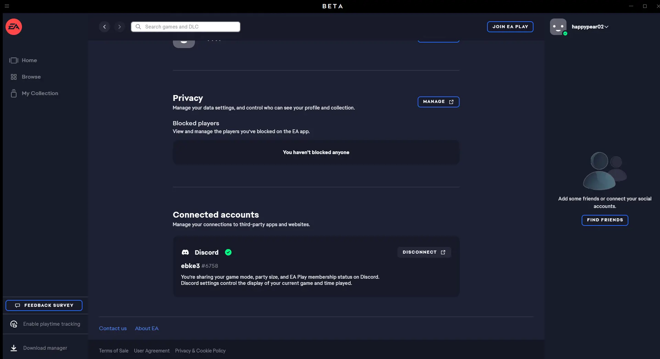The width and height of the screenshot is (660, 359).
Task: Open the Download manager
Action: [x=45, y=348]
